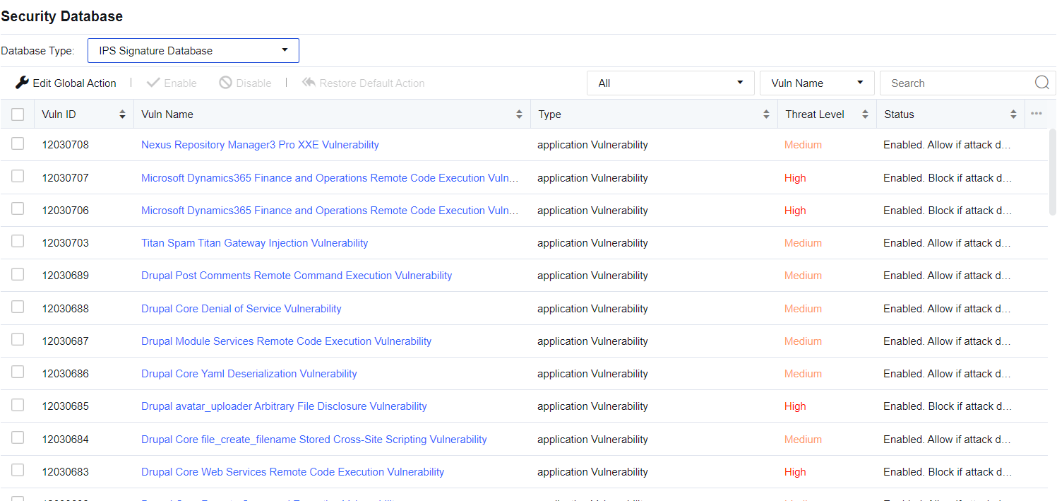Focus the Search input field
Image resolution: width=1057 pixels, height=501 pixels.
pos(957,83)
